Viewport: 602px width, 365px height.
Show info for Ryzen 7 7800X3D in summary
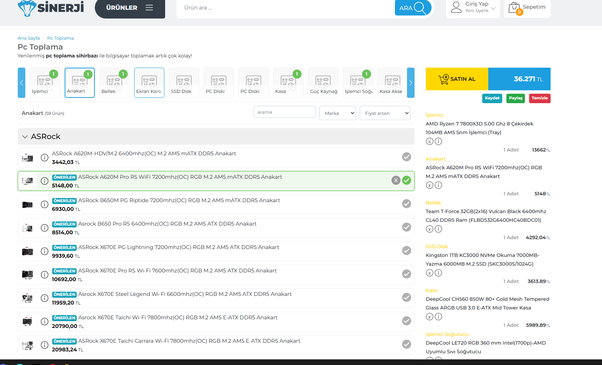coord(438,141)
